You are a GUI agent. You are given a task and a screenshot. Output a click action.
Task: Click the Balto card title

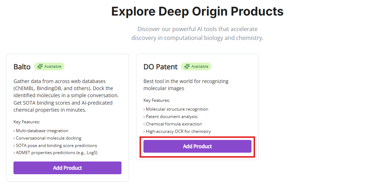pos(22,67)
